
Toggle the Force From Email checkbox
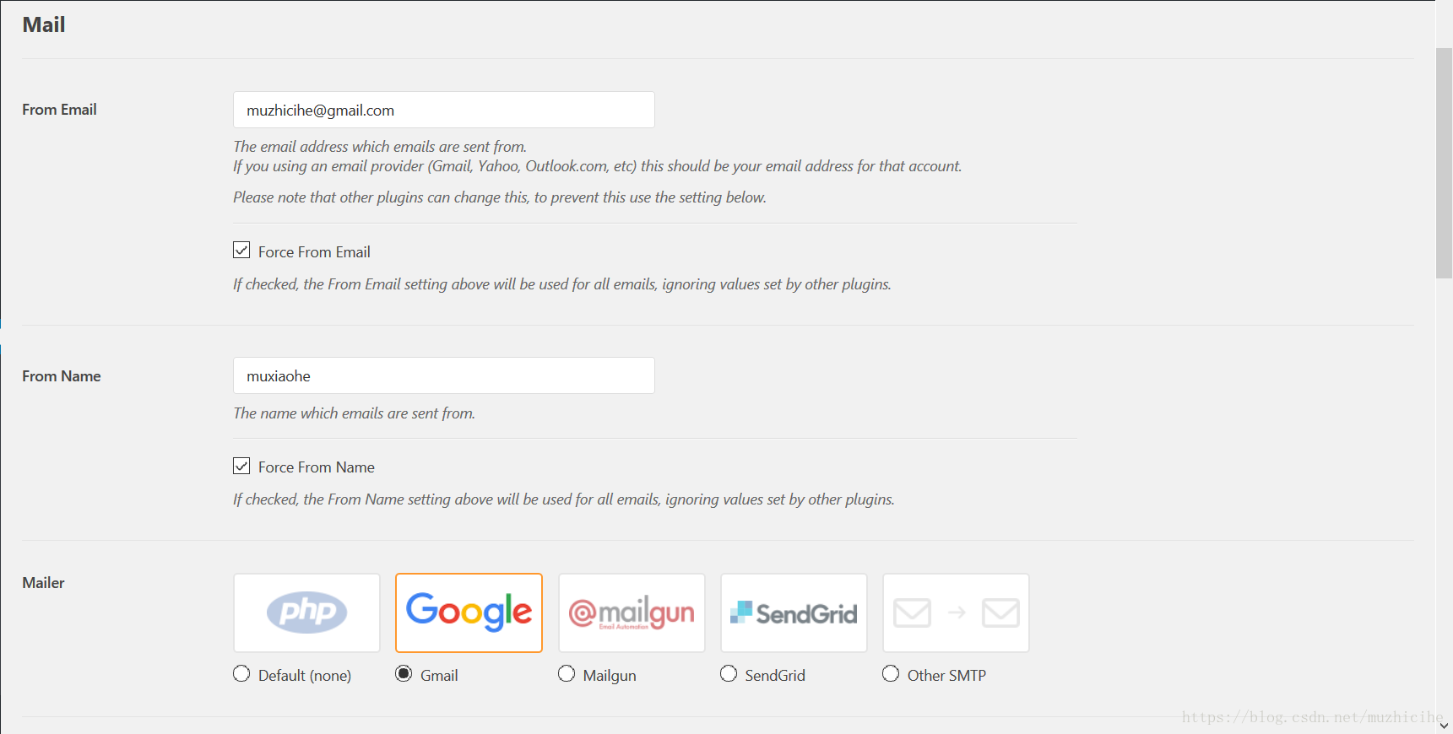[x=241, y=251]
